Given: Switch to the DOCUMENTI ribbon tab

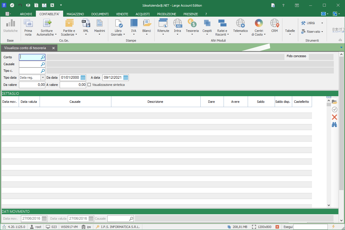Looking at the screenshot, I should [100, 14].
